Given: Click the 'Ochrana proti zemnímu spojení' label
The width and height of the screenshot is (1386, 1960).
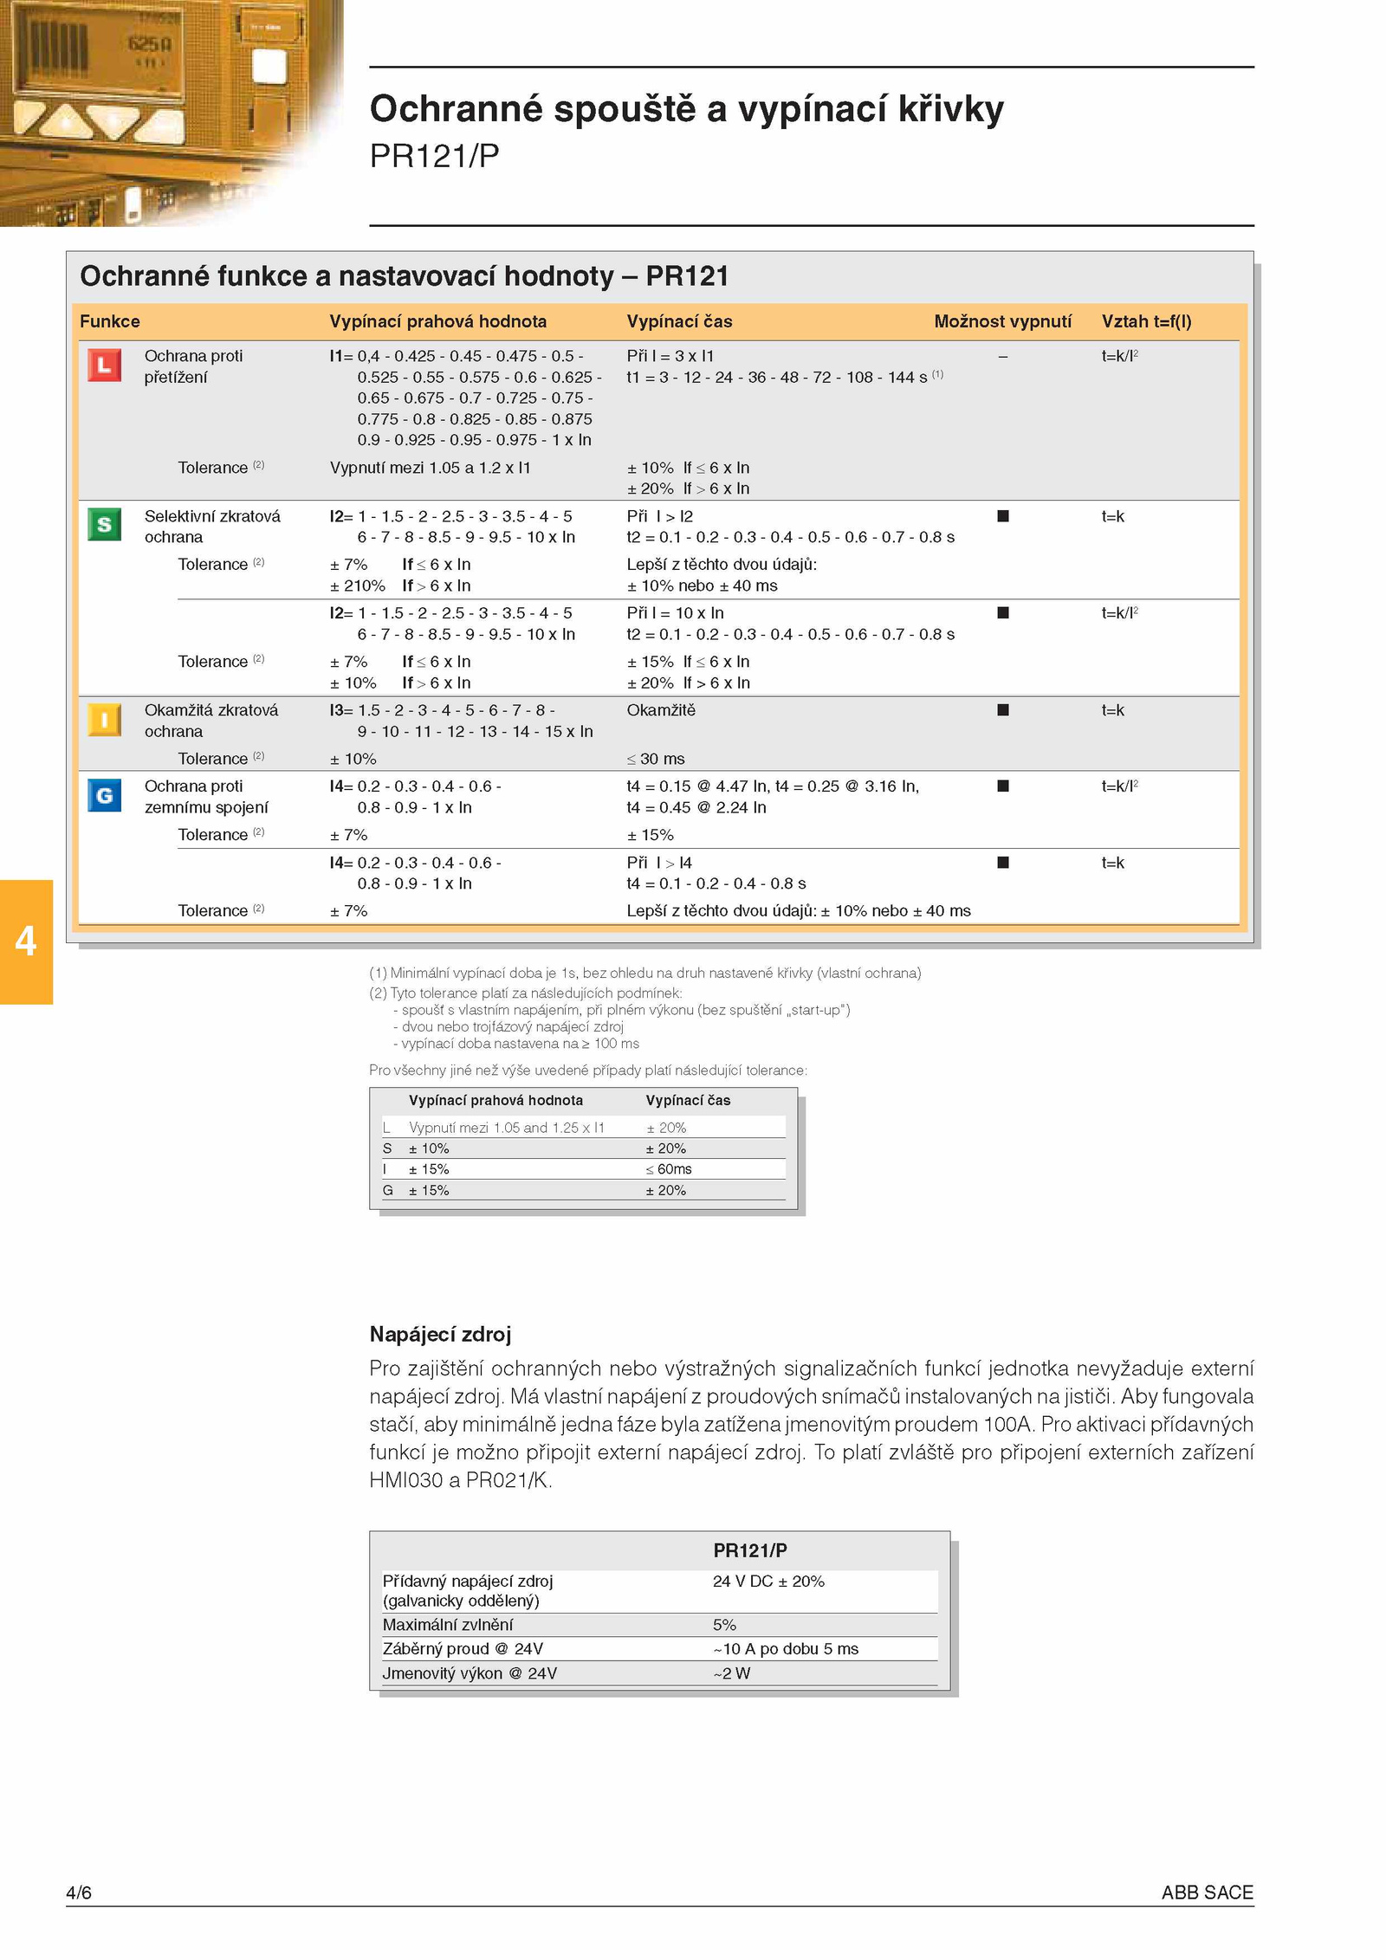Looking at the screenshot, I should click(206, 797).
